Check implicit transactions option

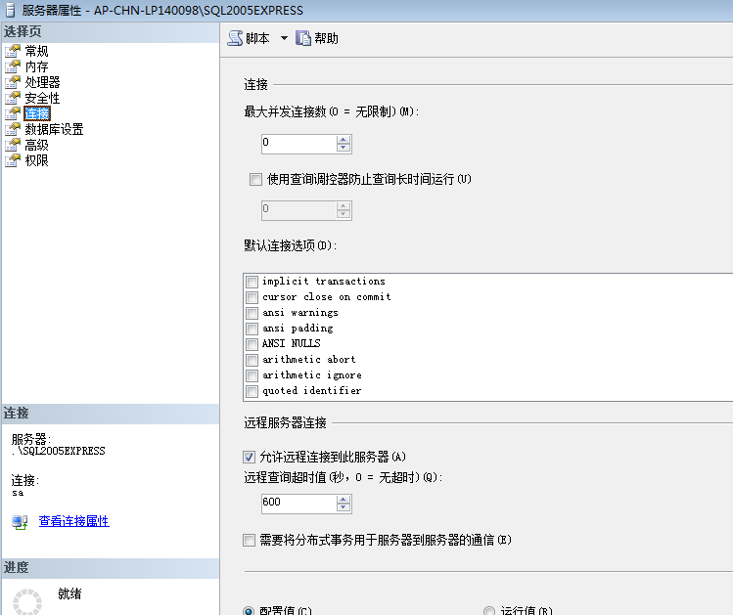[252, 282]
